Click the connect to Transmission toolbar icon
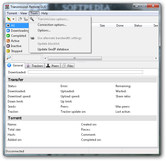The image size is (166, 161). coord(9,19)
